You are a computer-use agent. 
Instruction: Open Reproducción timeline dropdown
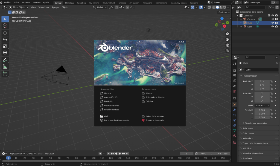(x=17, y=153)
